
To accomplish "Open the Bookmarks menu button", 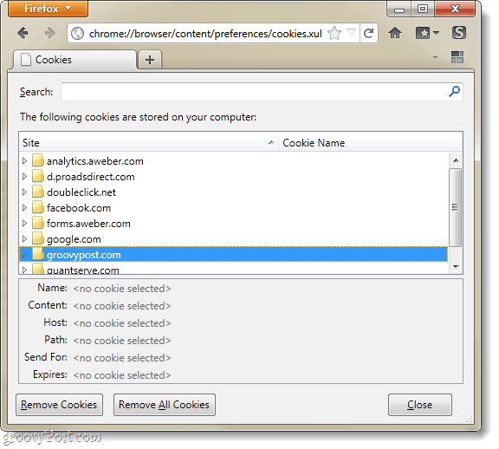I will pyautogui.click(x=427, y=33).
